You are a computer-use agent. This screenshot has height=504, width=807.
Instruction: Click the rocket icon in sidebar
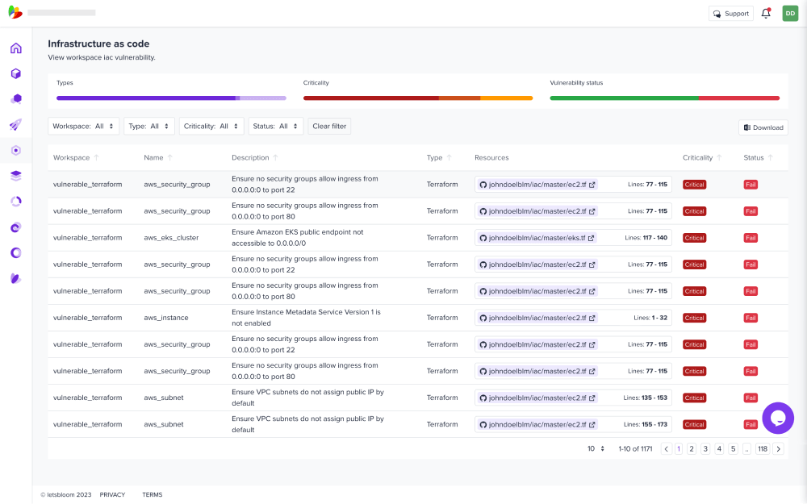pyautogui.click(x=16, y=124)
